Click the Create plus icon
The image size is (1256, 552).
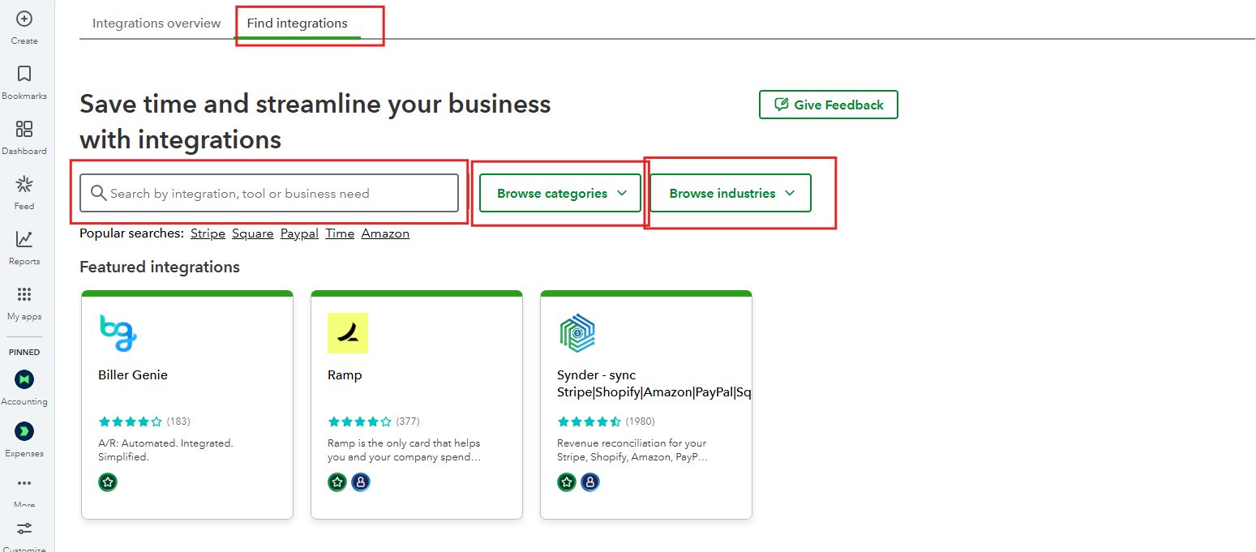point(24,19)
